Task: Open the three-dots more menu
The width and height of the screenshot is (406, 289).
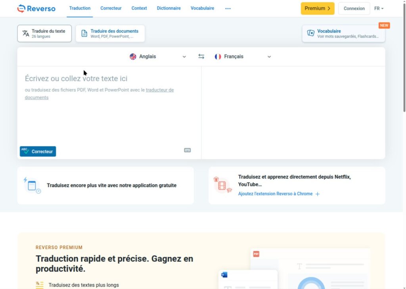Action: coord(228,9)
